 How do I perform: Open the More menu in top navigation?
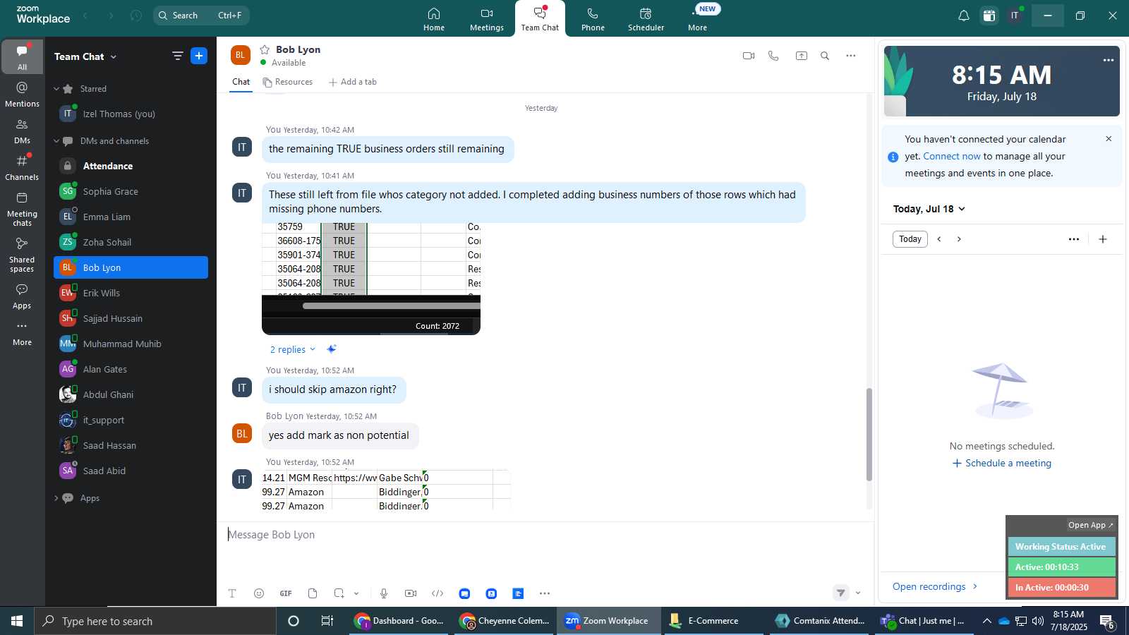(698, 19)
